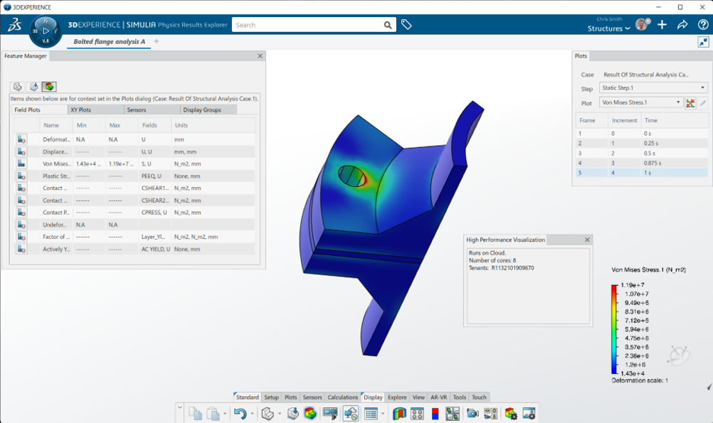713x423 pixels.
Task: Add a new tab with the plus button
Action: point(157,41)
